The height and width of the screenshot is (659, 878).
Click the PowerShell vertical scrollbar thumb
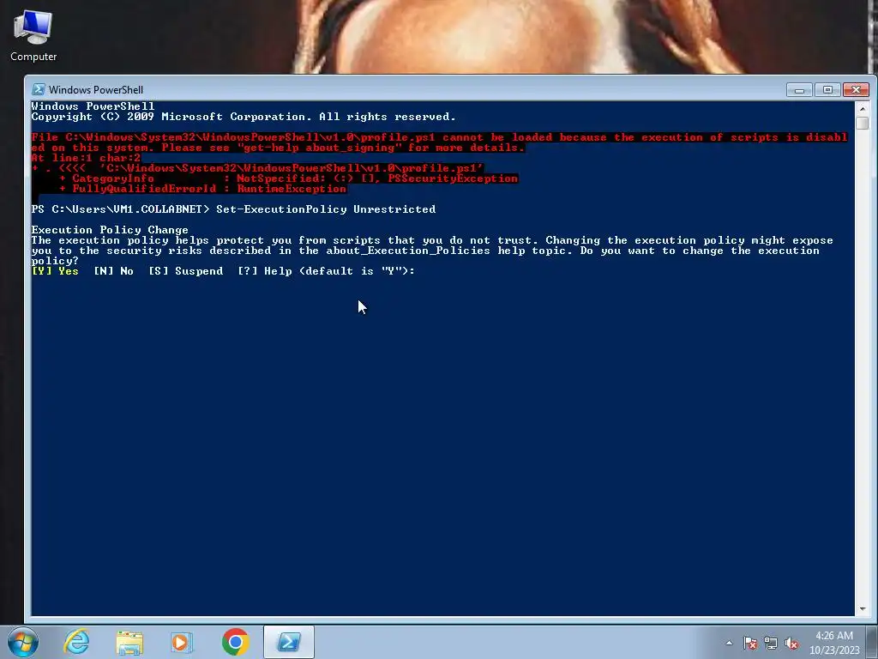click(863, 124)
